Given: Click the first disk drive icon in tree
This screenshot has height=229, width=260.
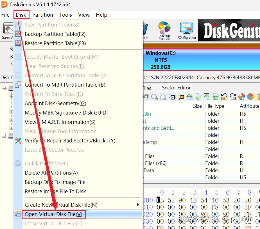Looking at the screenshot, I should coord(11,88).
